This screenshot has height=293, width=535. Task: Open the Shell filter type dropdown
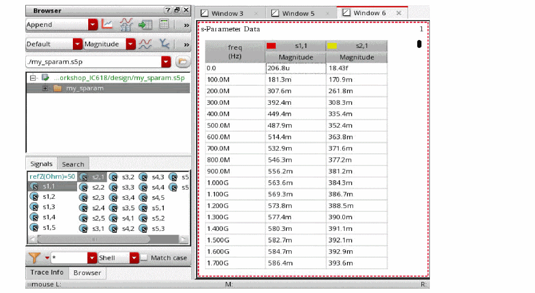coord(134,258)
